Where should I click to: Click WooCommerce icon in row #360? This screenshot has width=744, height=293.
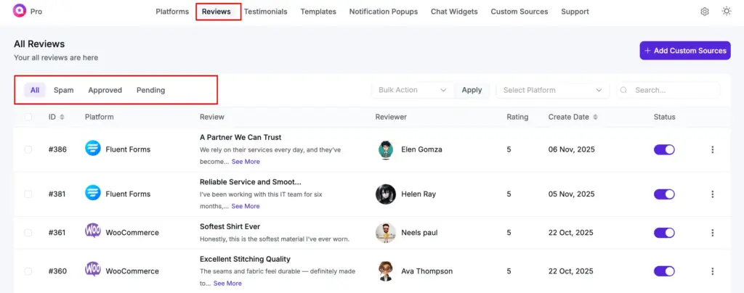93,271
